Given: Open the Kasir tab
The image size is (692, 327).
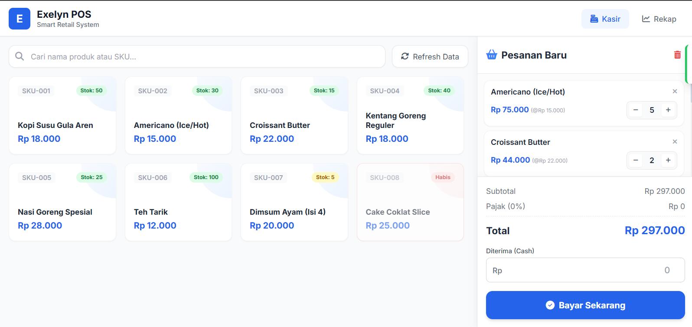Looking at the screenshot, I should pos(605,19).
